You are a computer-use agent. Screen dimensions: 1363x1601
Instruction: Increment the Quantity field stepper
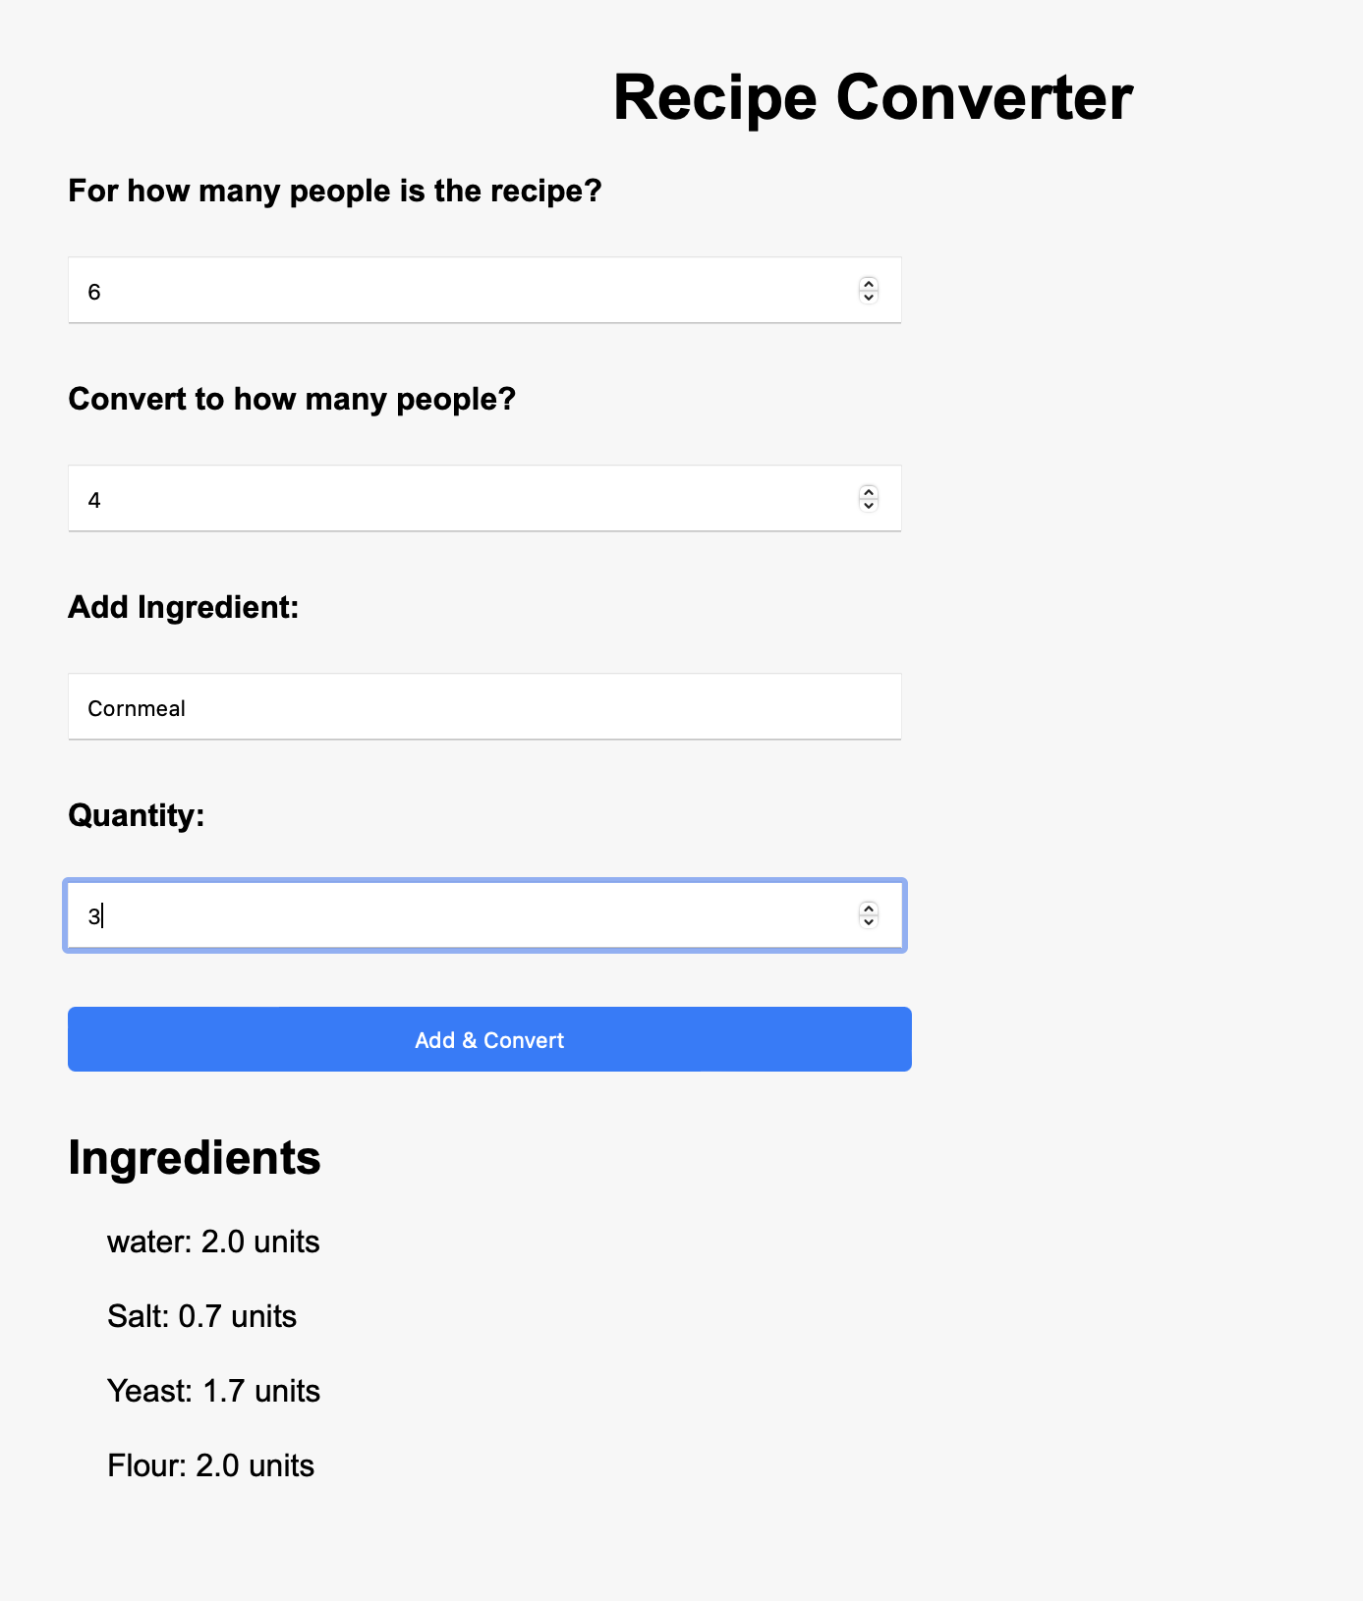[x=867, y=910]
